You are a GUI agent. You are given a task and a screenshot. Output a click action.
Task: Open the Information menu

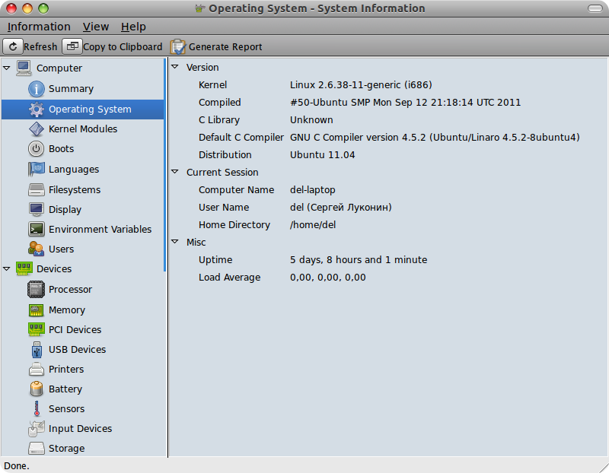(x=39, y=27)
